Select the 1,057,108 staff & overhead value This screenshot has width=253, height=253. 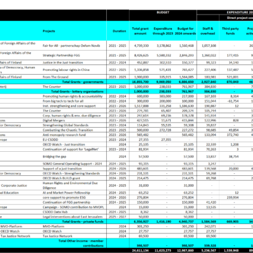(209, 46)
